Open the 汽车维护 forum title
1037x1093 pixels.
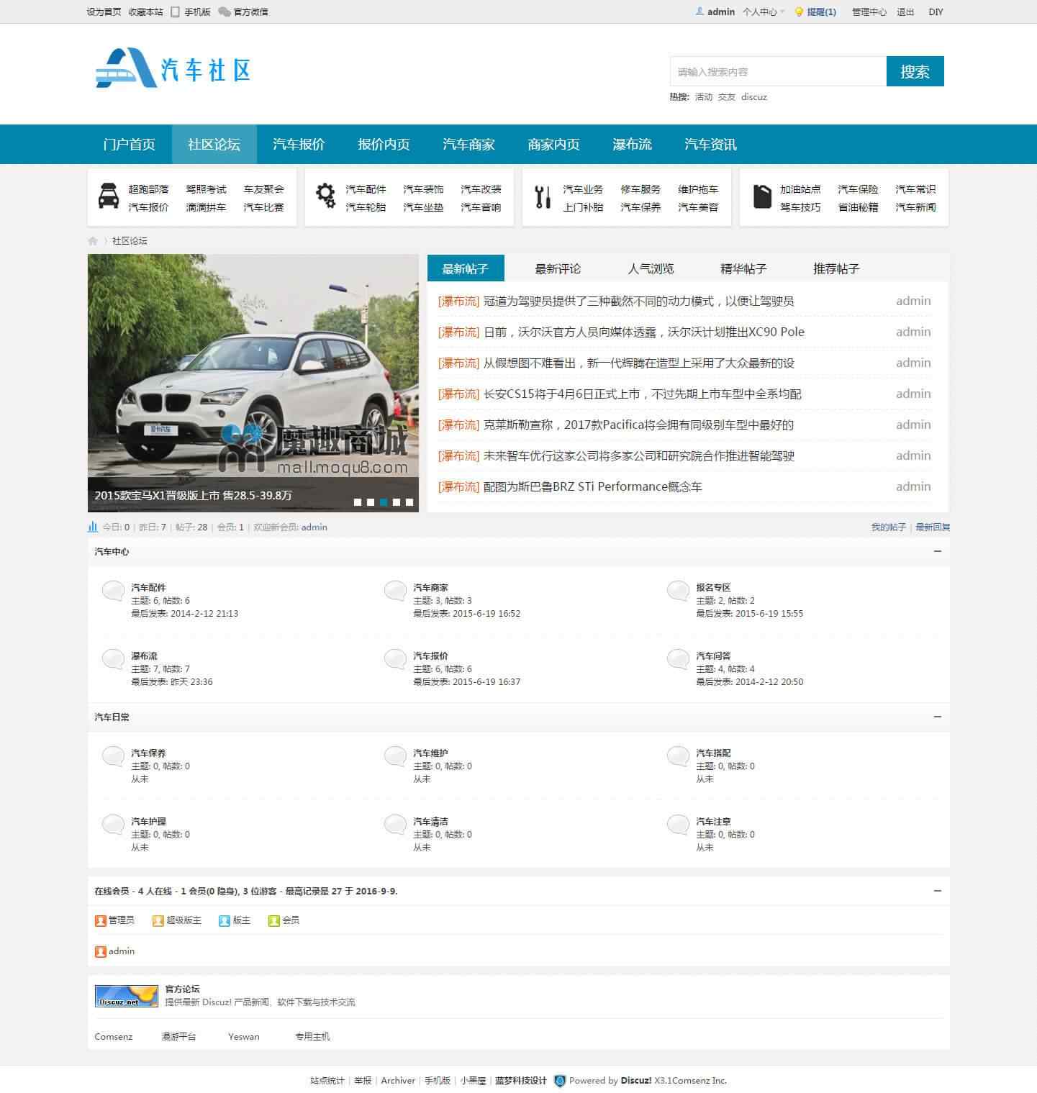pos(430,753)
